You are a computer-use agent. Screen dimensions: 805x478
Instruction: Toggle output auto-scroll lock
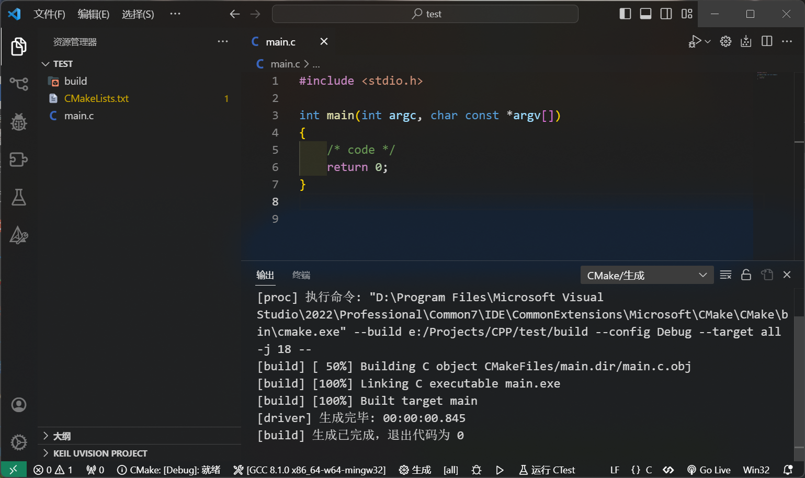click(746, 275)
